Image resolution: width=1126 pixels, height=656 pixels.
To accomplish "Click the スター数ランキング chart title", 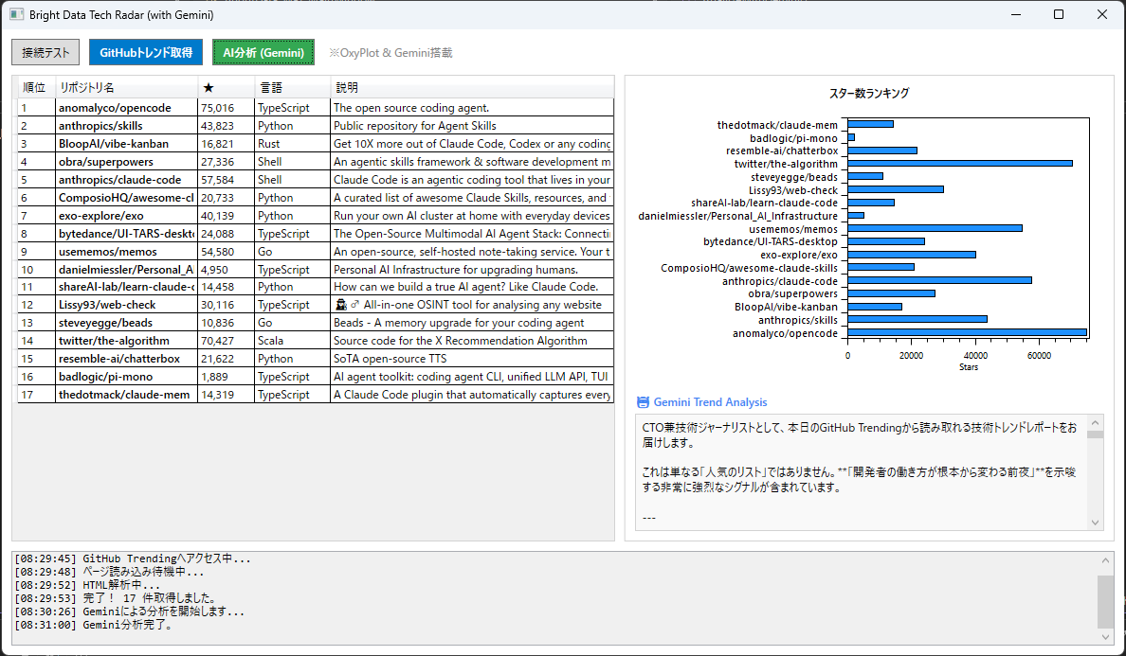I will (x=869, y=93).
